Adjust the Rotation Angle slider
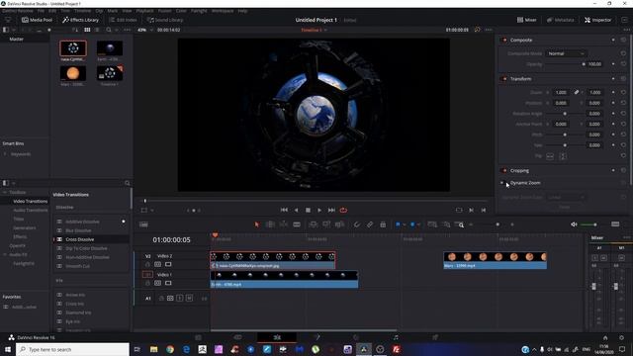Screen dimensions: 633x356 565,114
